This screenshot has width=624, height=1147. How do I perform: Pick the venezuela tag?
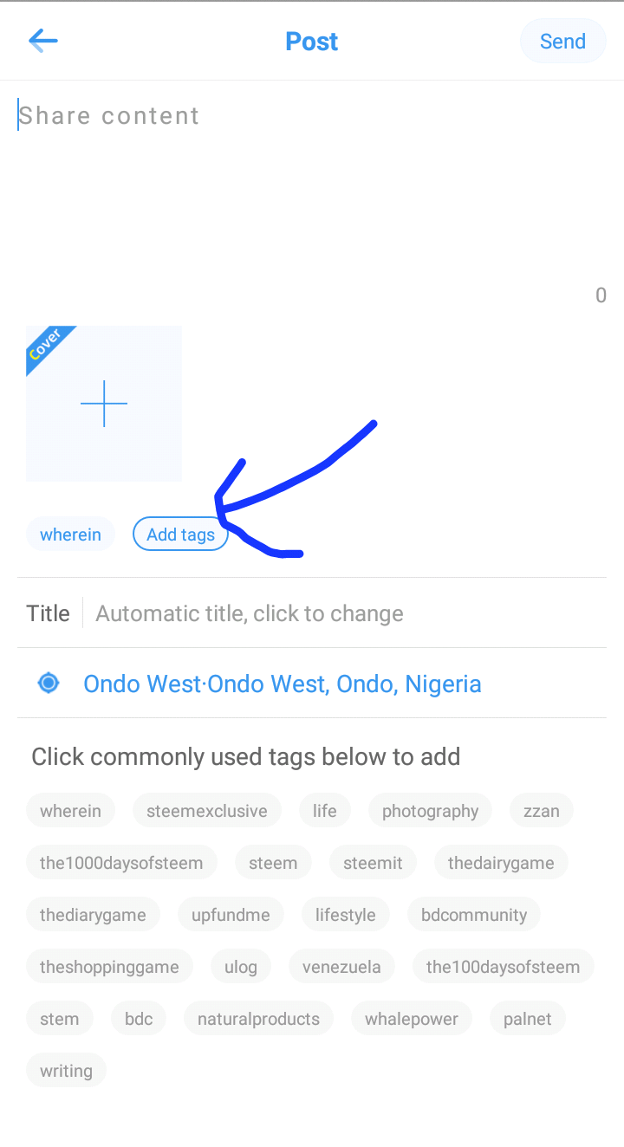pyautogui.click(x=341, y=967)
